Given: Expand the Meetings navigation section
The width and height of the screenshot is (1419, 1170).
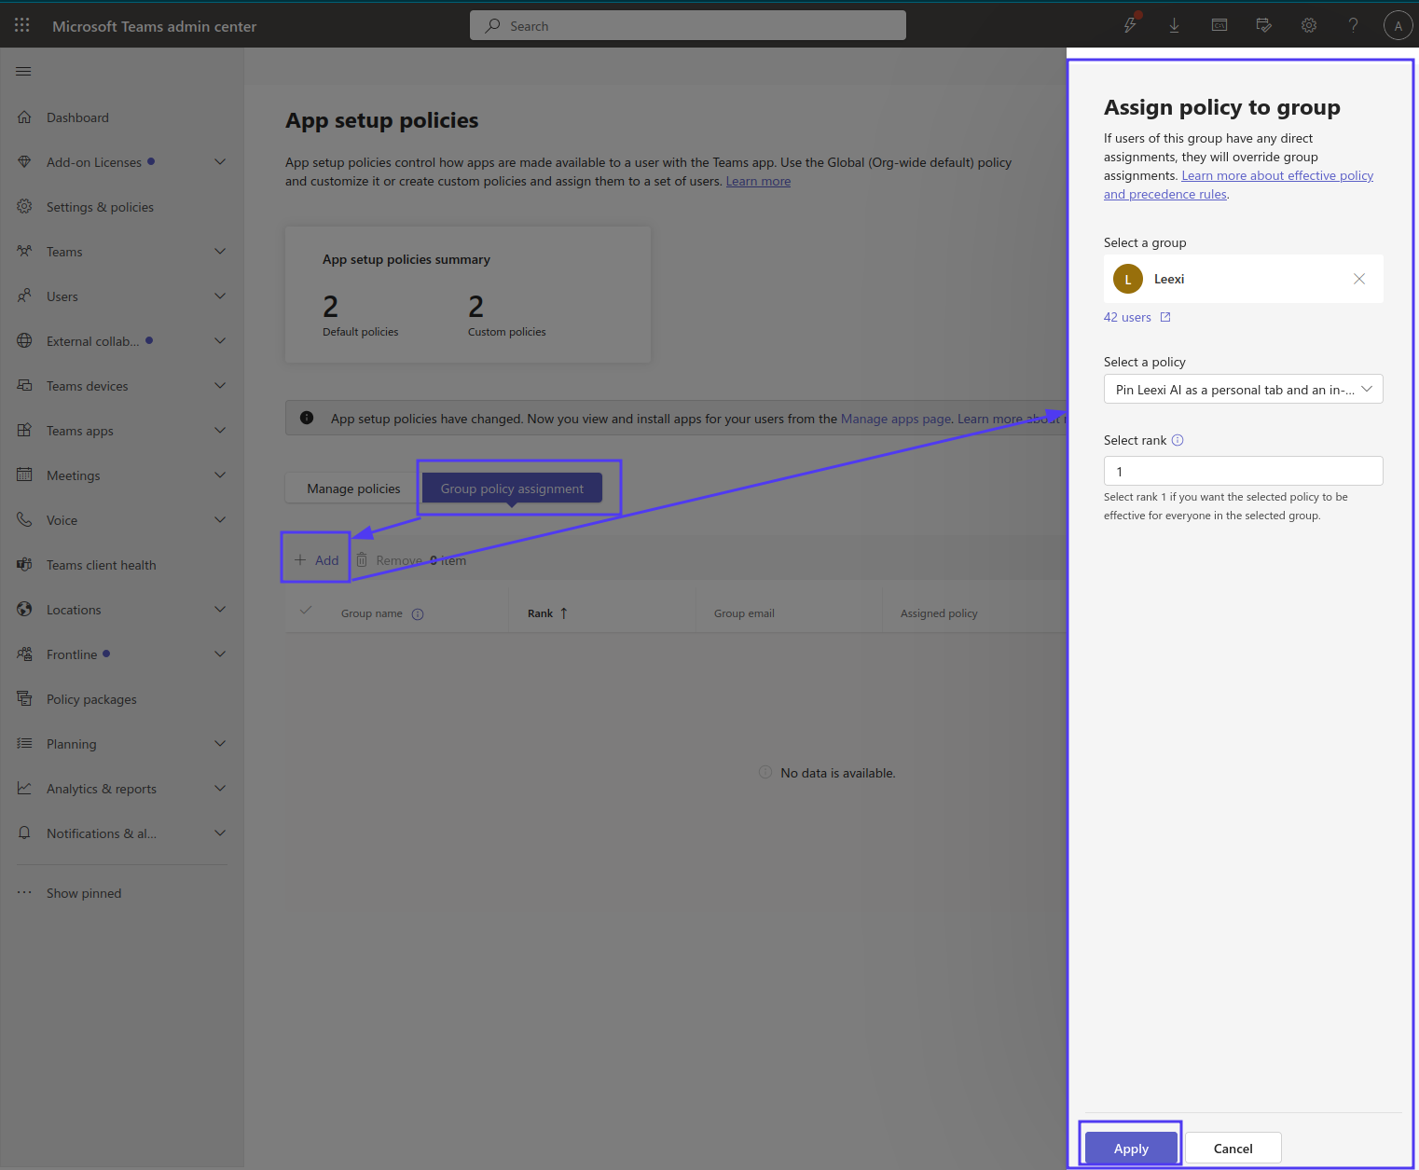Looking at the screenshot, I should pyautogui.click(x=220, y=475).
